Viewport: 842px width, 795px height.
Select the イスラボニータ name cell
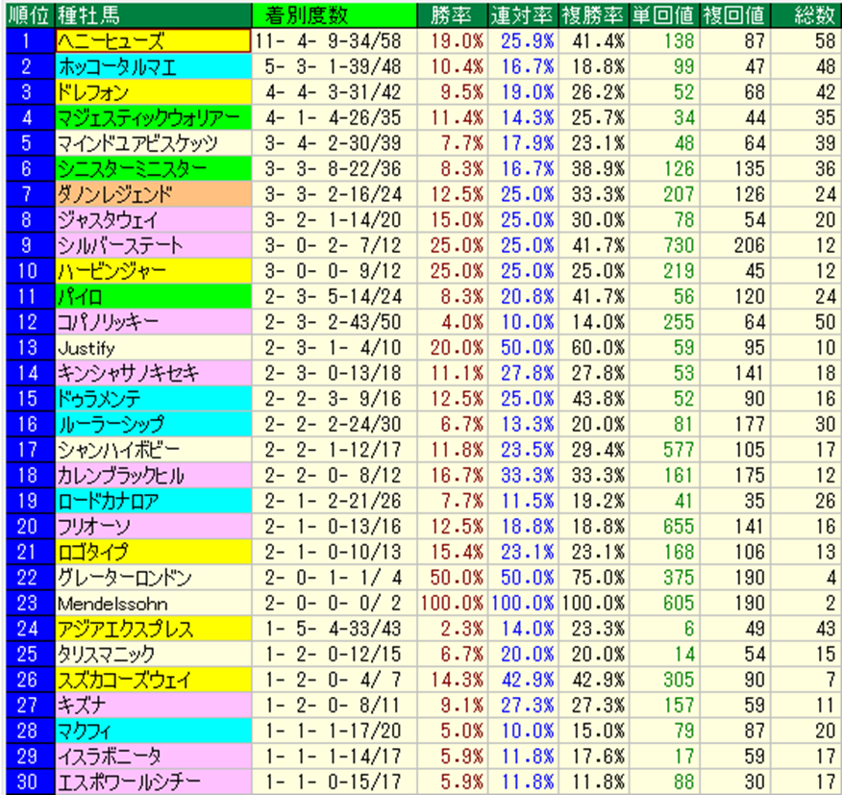coord(154,757)
